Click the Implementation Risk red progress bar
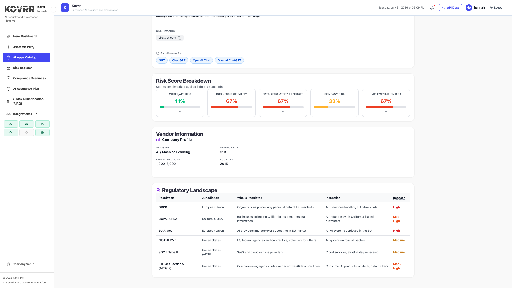Image resolution: width=512 pixels, height=288 pixels. click(386, 107)
